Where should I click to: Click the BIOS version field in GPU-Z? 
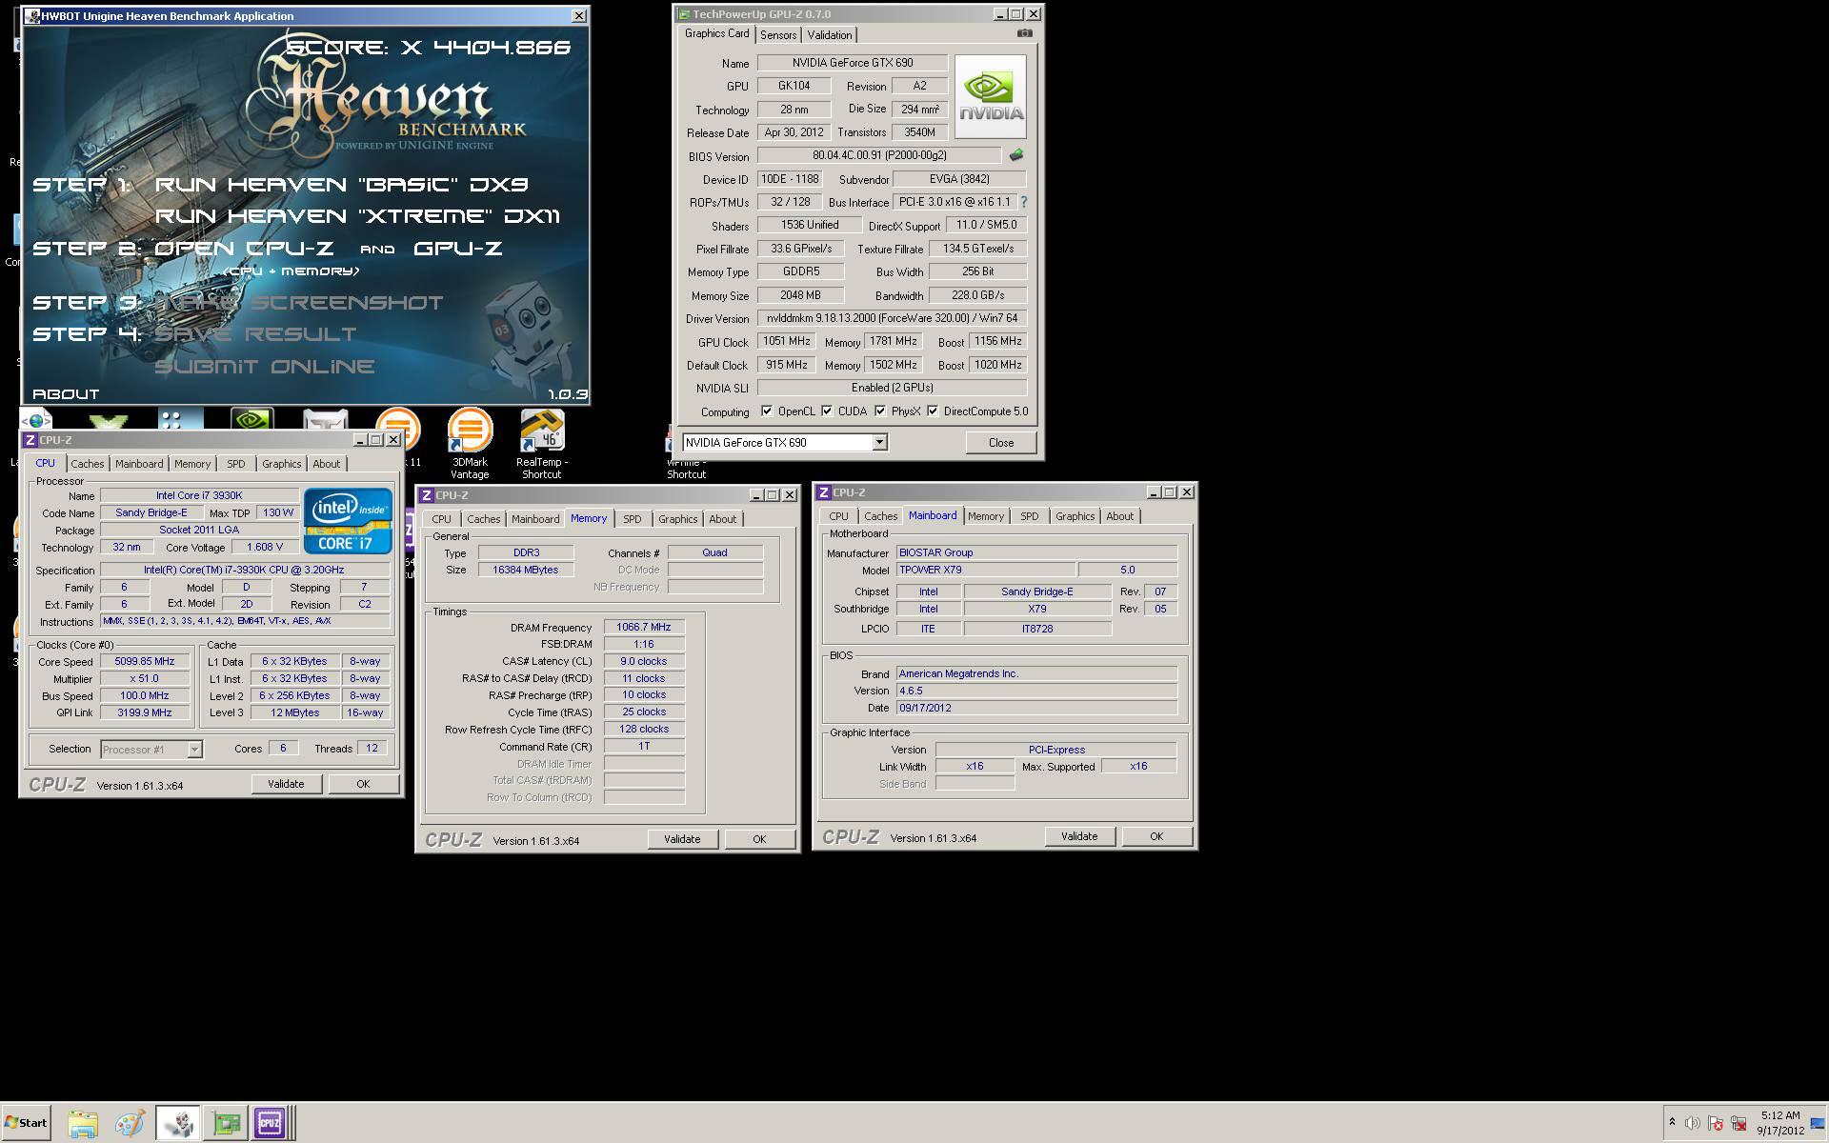tap(879, 155)
